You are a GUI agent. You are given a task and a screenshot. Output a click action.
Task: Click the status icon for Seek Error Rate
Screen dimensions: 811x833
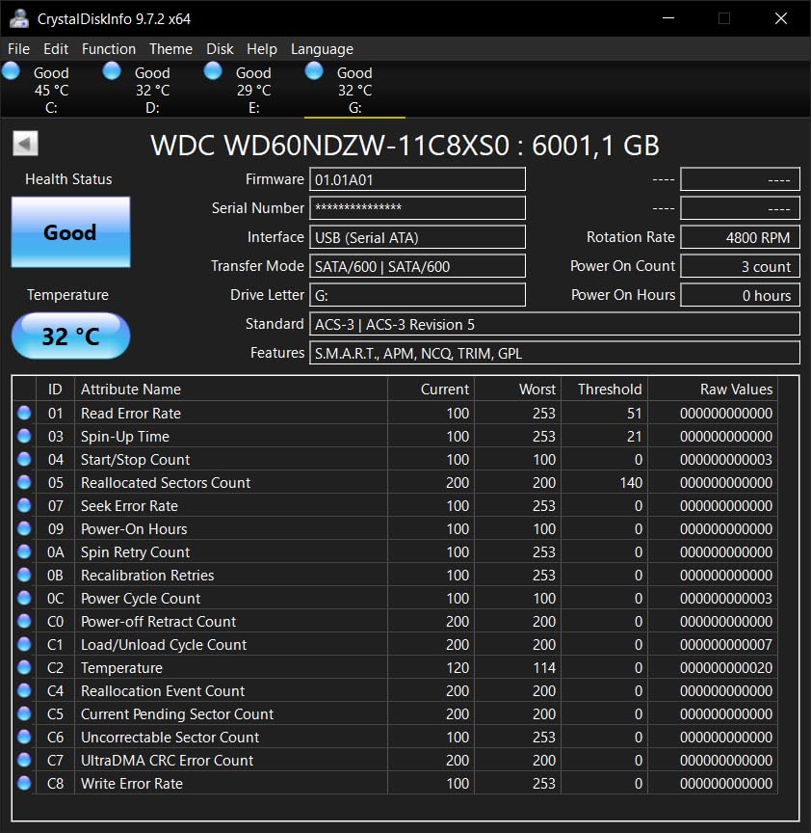pyautogui.click(x=24, y=505)
